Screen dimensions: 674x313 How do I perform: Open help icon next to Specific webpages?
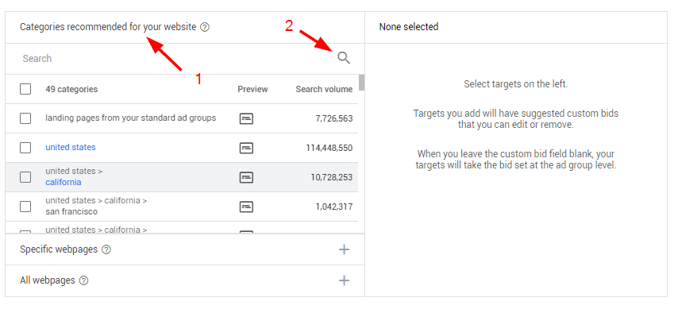pyautogui.click(x=106, y=249)
